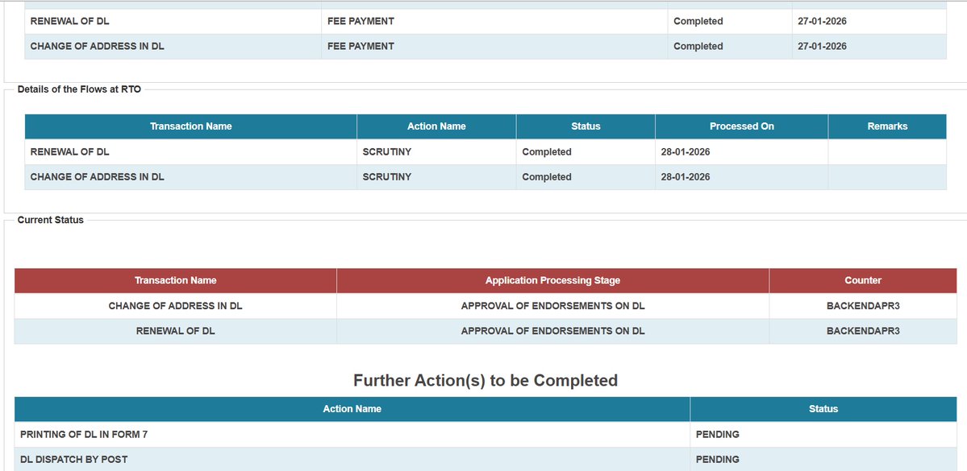Click the Action Name header in RTO flows table
967x471 pixels.
[x=436, y=126]
